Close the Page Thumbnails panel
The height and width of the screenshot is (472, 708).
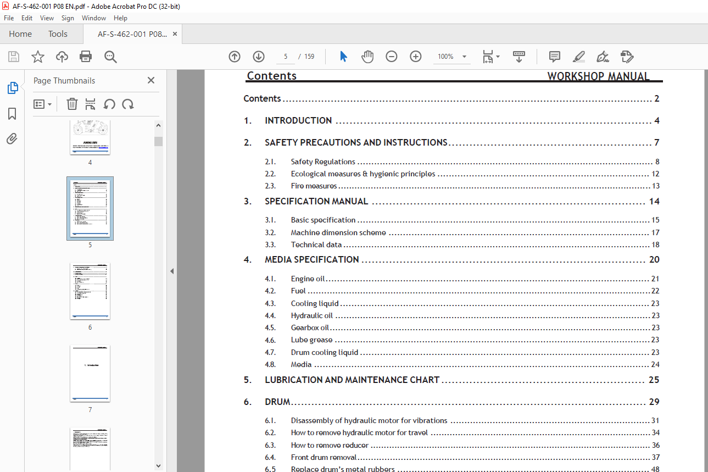(x=151, y=80)
